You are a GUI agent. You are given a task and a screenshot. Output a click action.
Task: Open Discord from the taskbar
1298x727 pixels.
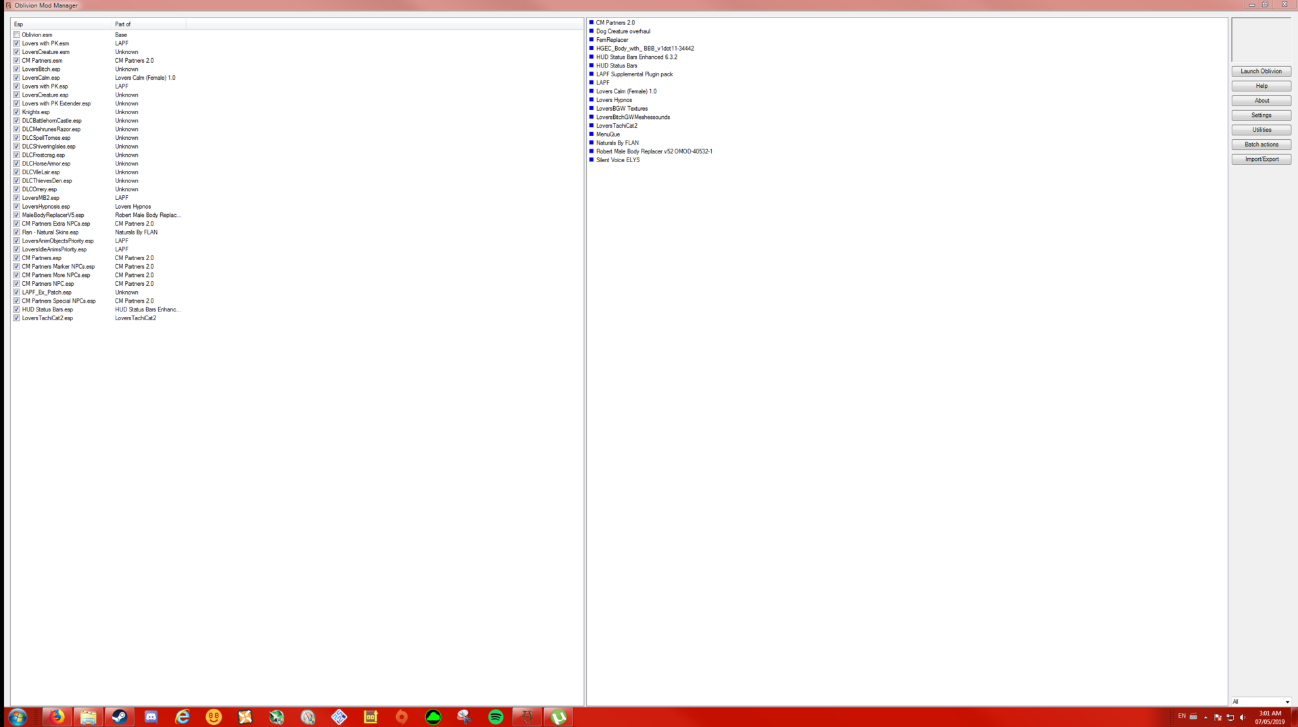click(x=151, y=717)
